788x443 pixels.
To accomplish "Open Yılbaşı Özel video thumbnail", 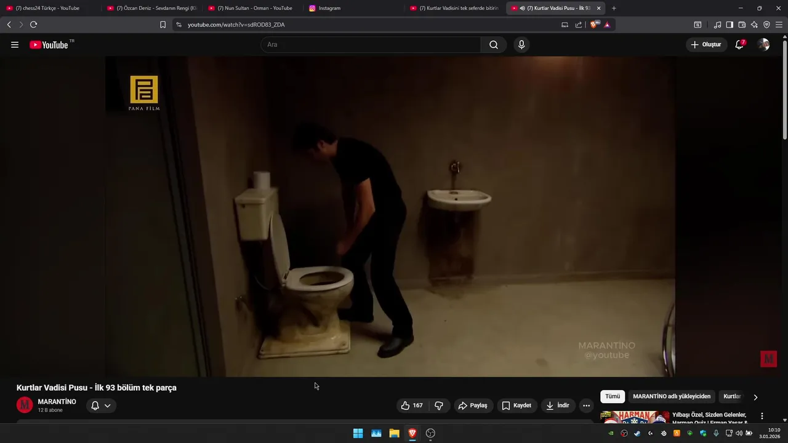I will click(635, 417).
